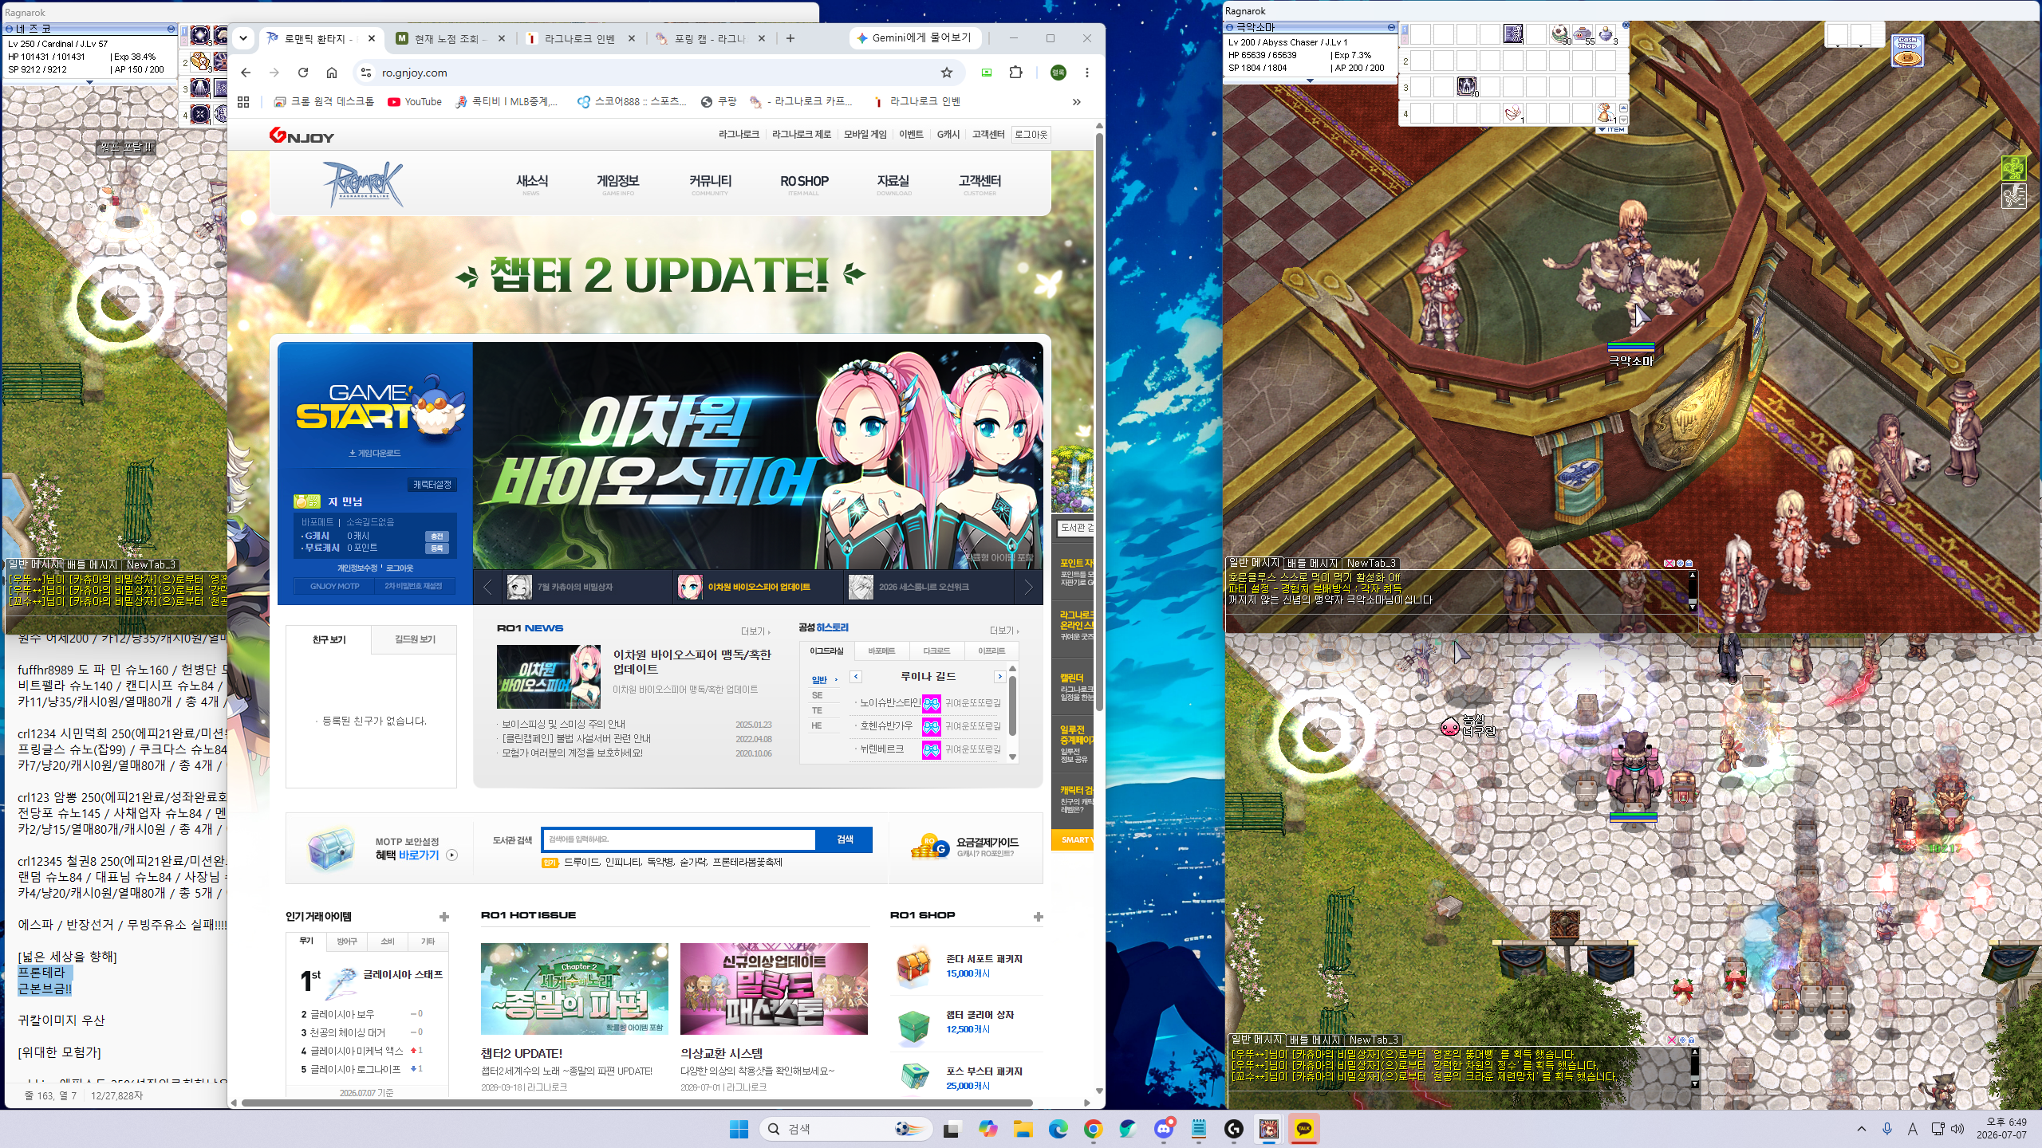
Task: Switch to the 길드원 보기 tab
Action: [415, 639]
